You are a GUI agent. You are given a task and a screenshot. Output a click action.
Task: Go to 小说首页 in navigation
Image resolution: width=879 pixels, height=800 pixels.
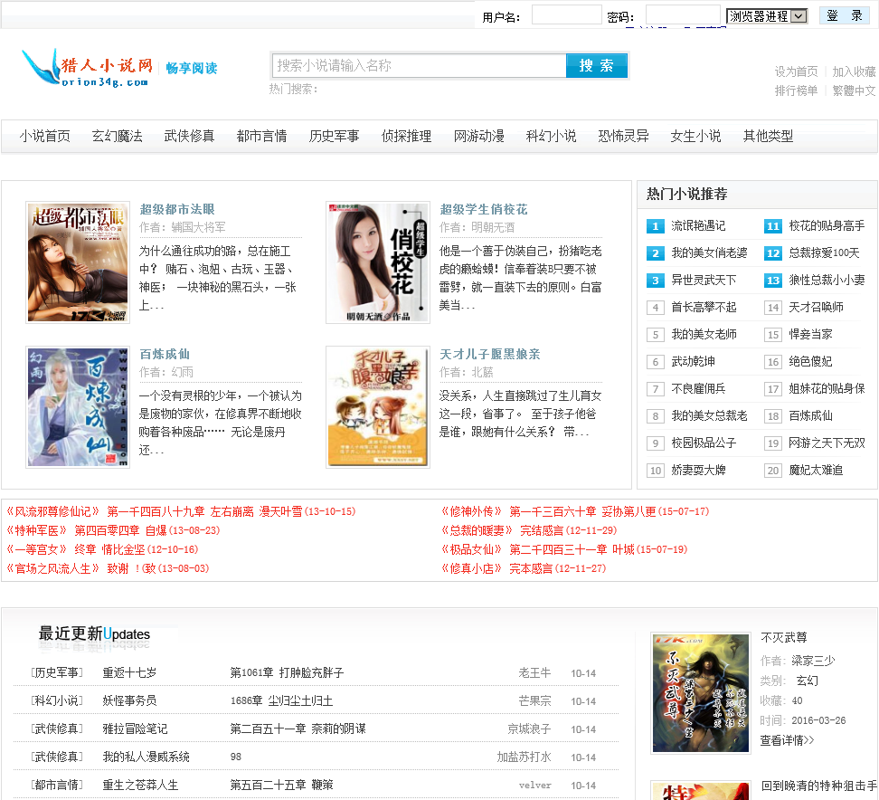coord(45,136)
